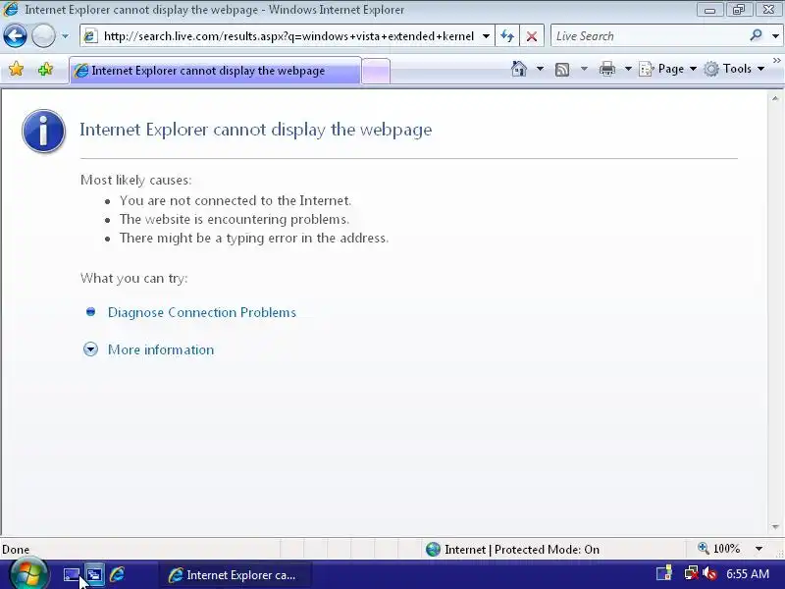Go back with the Back arrow button
The height and width of the screenshot is (589, 785).
(x=15, y=36)
